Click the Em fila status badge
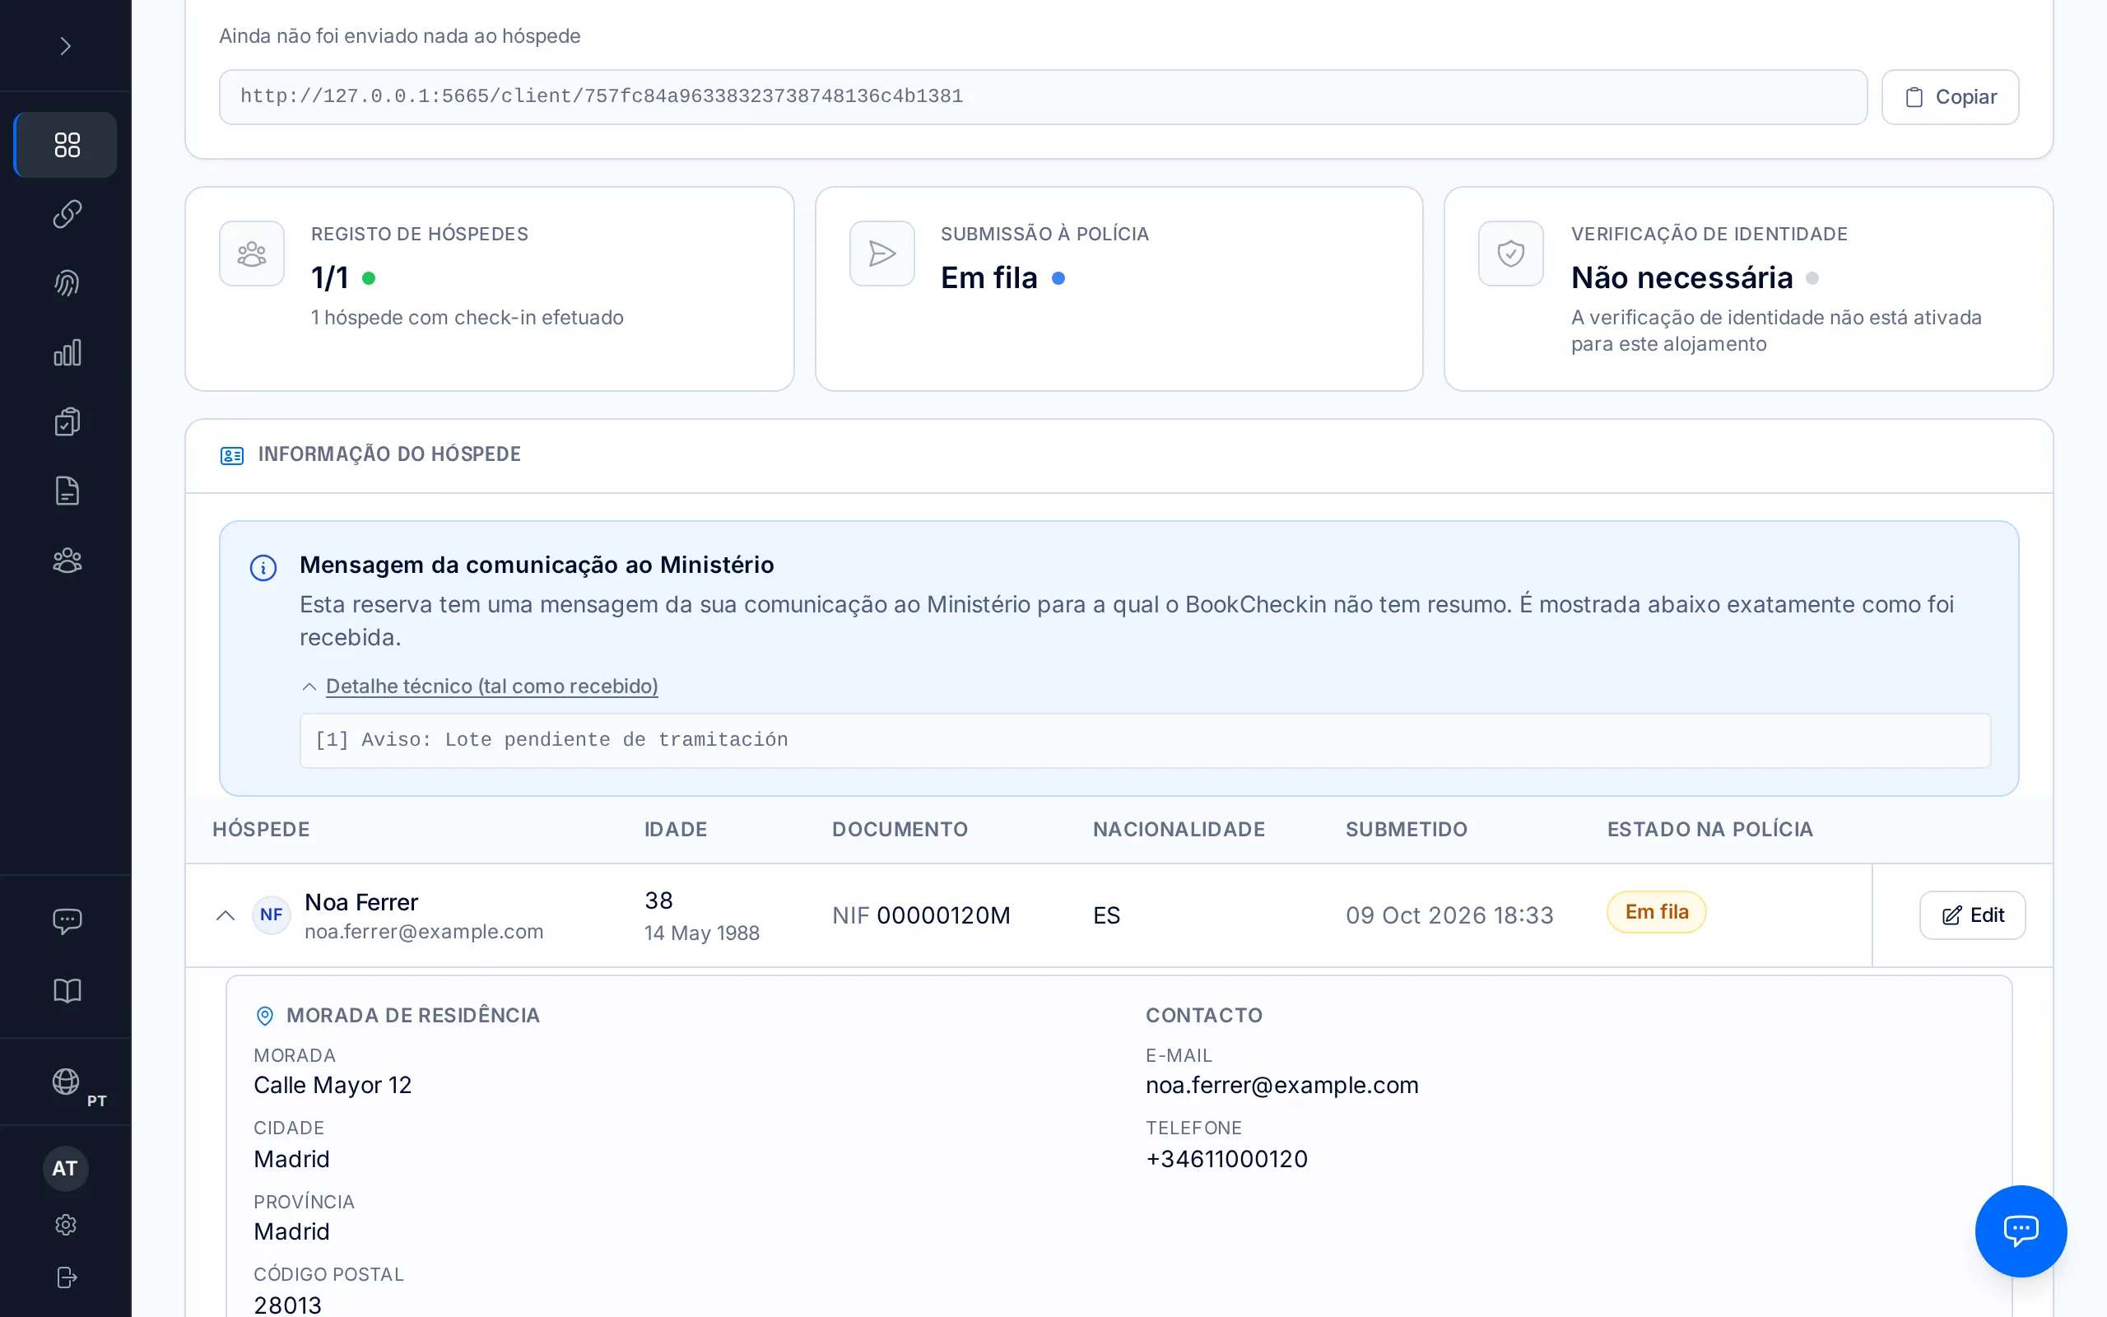 pyautogui.click(x=1656, y=912)
